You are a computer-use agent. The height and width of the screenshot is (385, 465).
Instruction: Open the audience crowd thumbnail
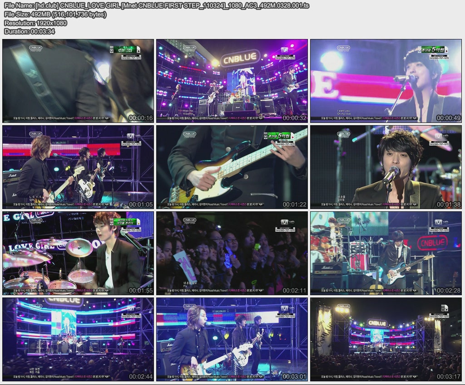pyautogui.click(x=232, y=253)
